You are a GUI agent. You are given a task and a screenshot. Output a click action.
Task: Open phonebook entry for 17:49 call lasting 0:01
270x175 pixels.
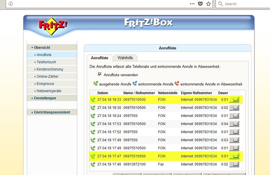pos(234,148)
